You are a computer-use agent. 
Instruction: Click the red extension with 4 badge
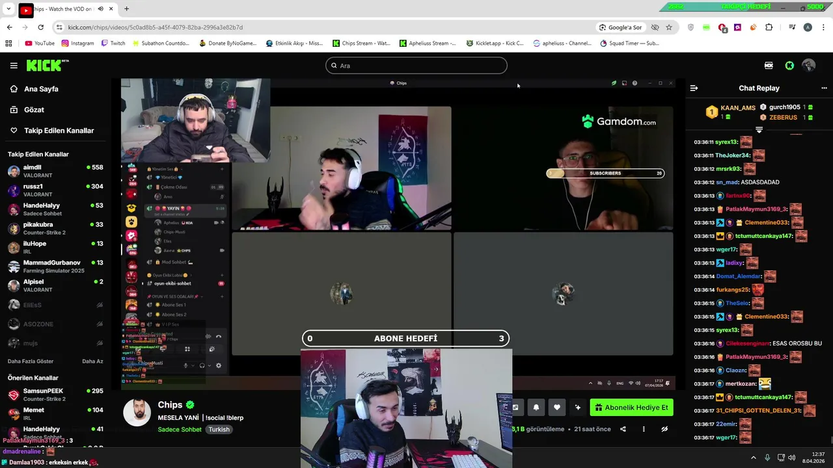pyautogui.click(x=722, y=27)
